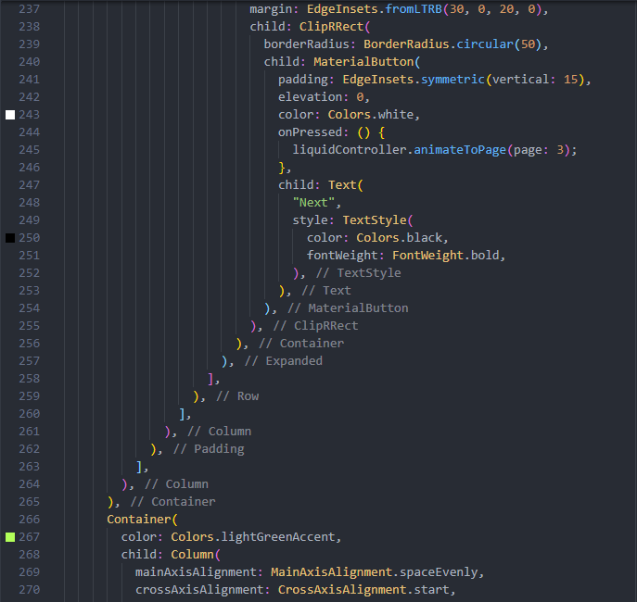Screen dimensions: 637x602
Task: Click the light green color swatch beside line 267
Action: [10, 537]
